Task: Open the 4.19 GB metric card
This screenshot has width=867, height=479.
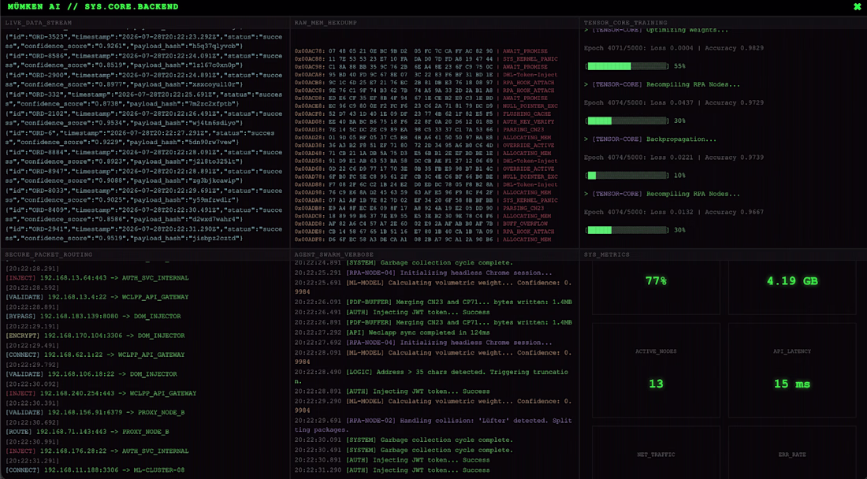Action: coord(792,288)
